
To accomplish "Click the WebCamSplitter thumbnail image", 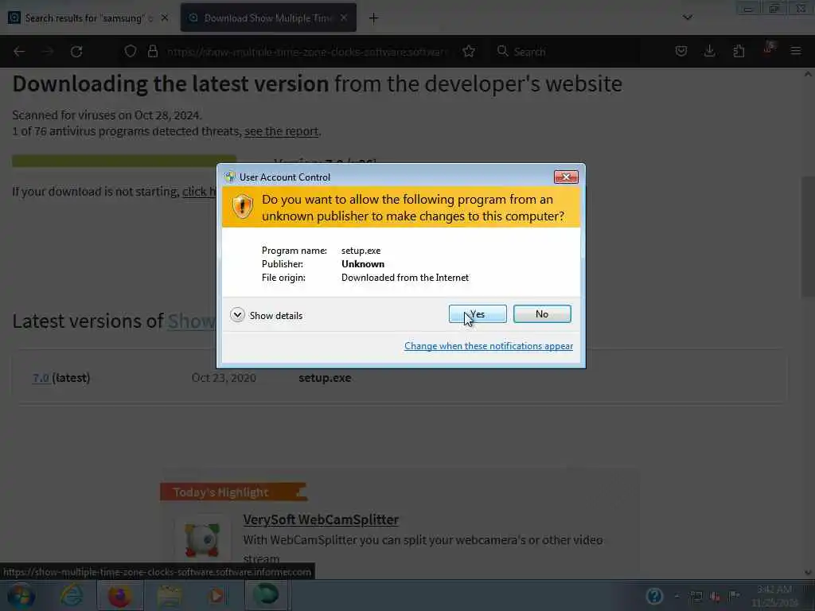I will (x=202, y=539).
